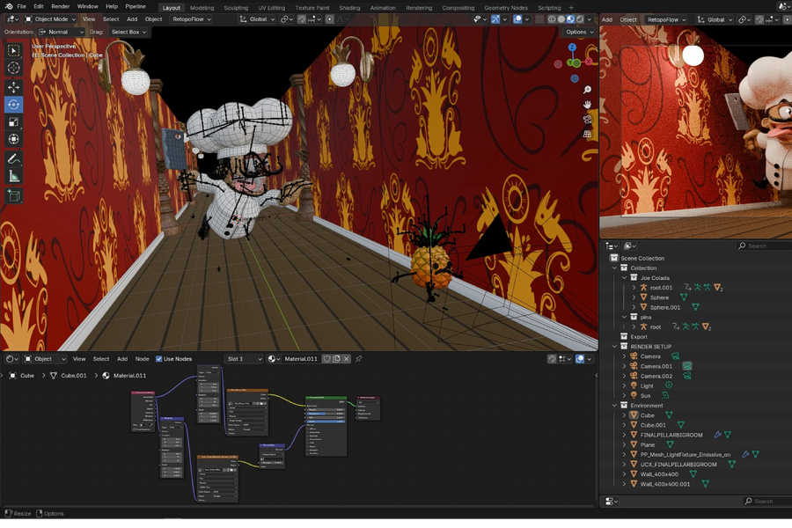Switch to wireframe viewport shading

tap(552, 19)
